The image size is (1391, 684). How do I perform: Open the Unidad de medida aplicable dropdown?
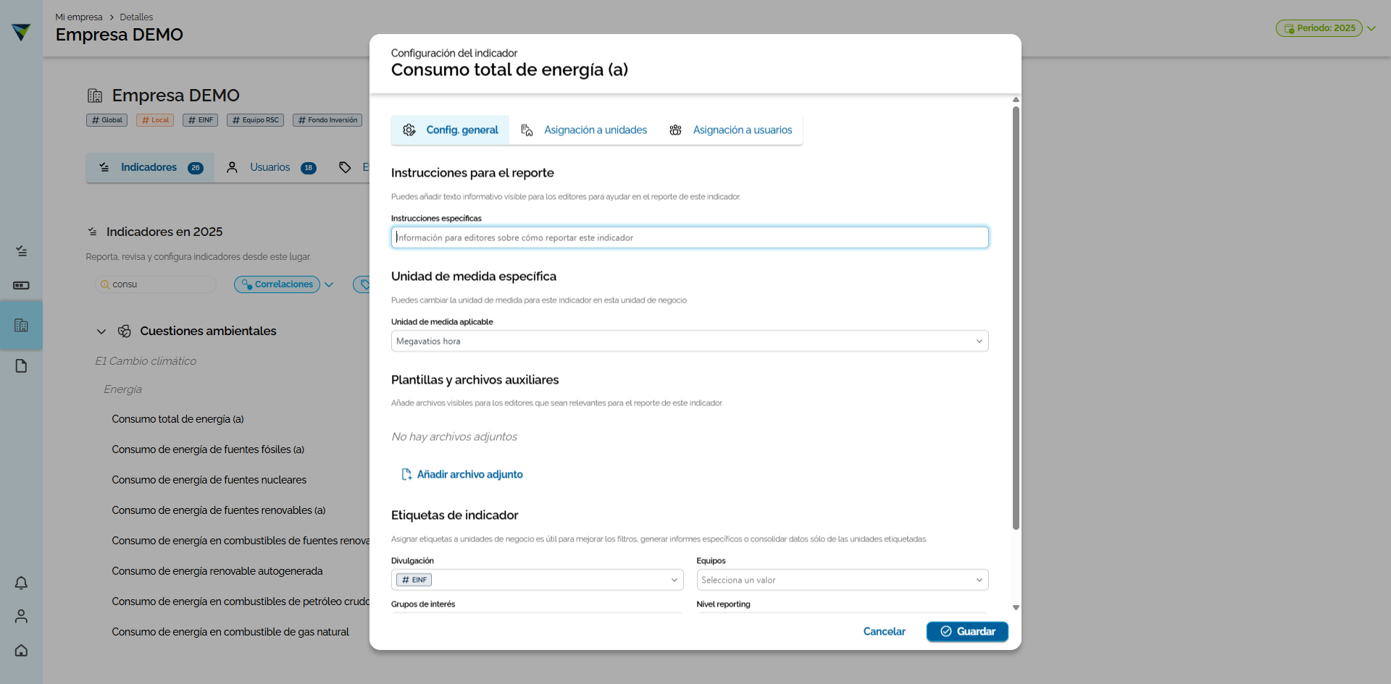[x=690, y=341]
